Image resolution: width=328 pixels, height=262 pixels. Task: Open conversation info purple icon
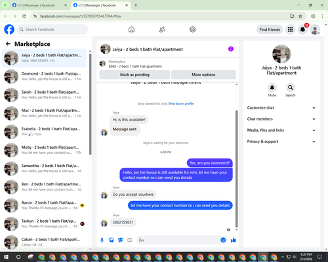(x=231, y=49)
